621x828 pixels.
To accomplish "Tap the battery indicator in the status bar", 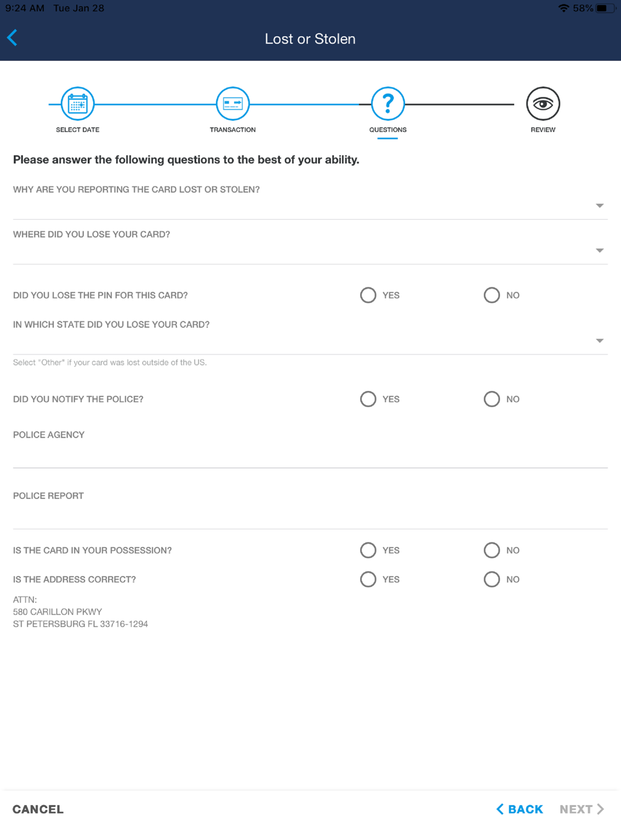I will coord(605,8).
